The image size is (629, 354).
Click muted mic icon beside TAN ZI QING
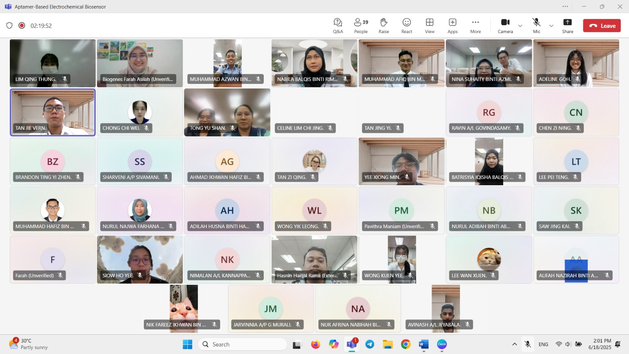pyautogui.click(x=313, y=177)
